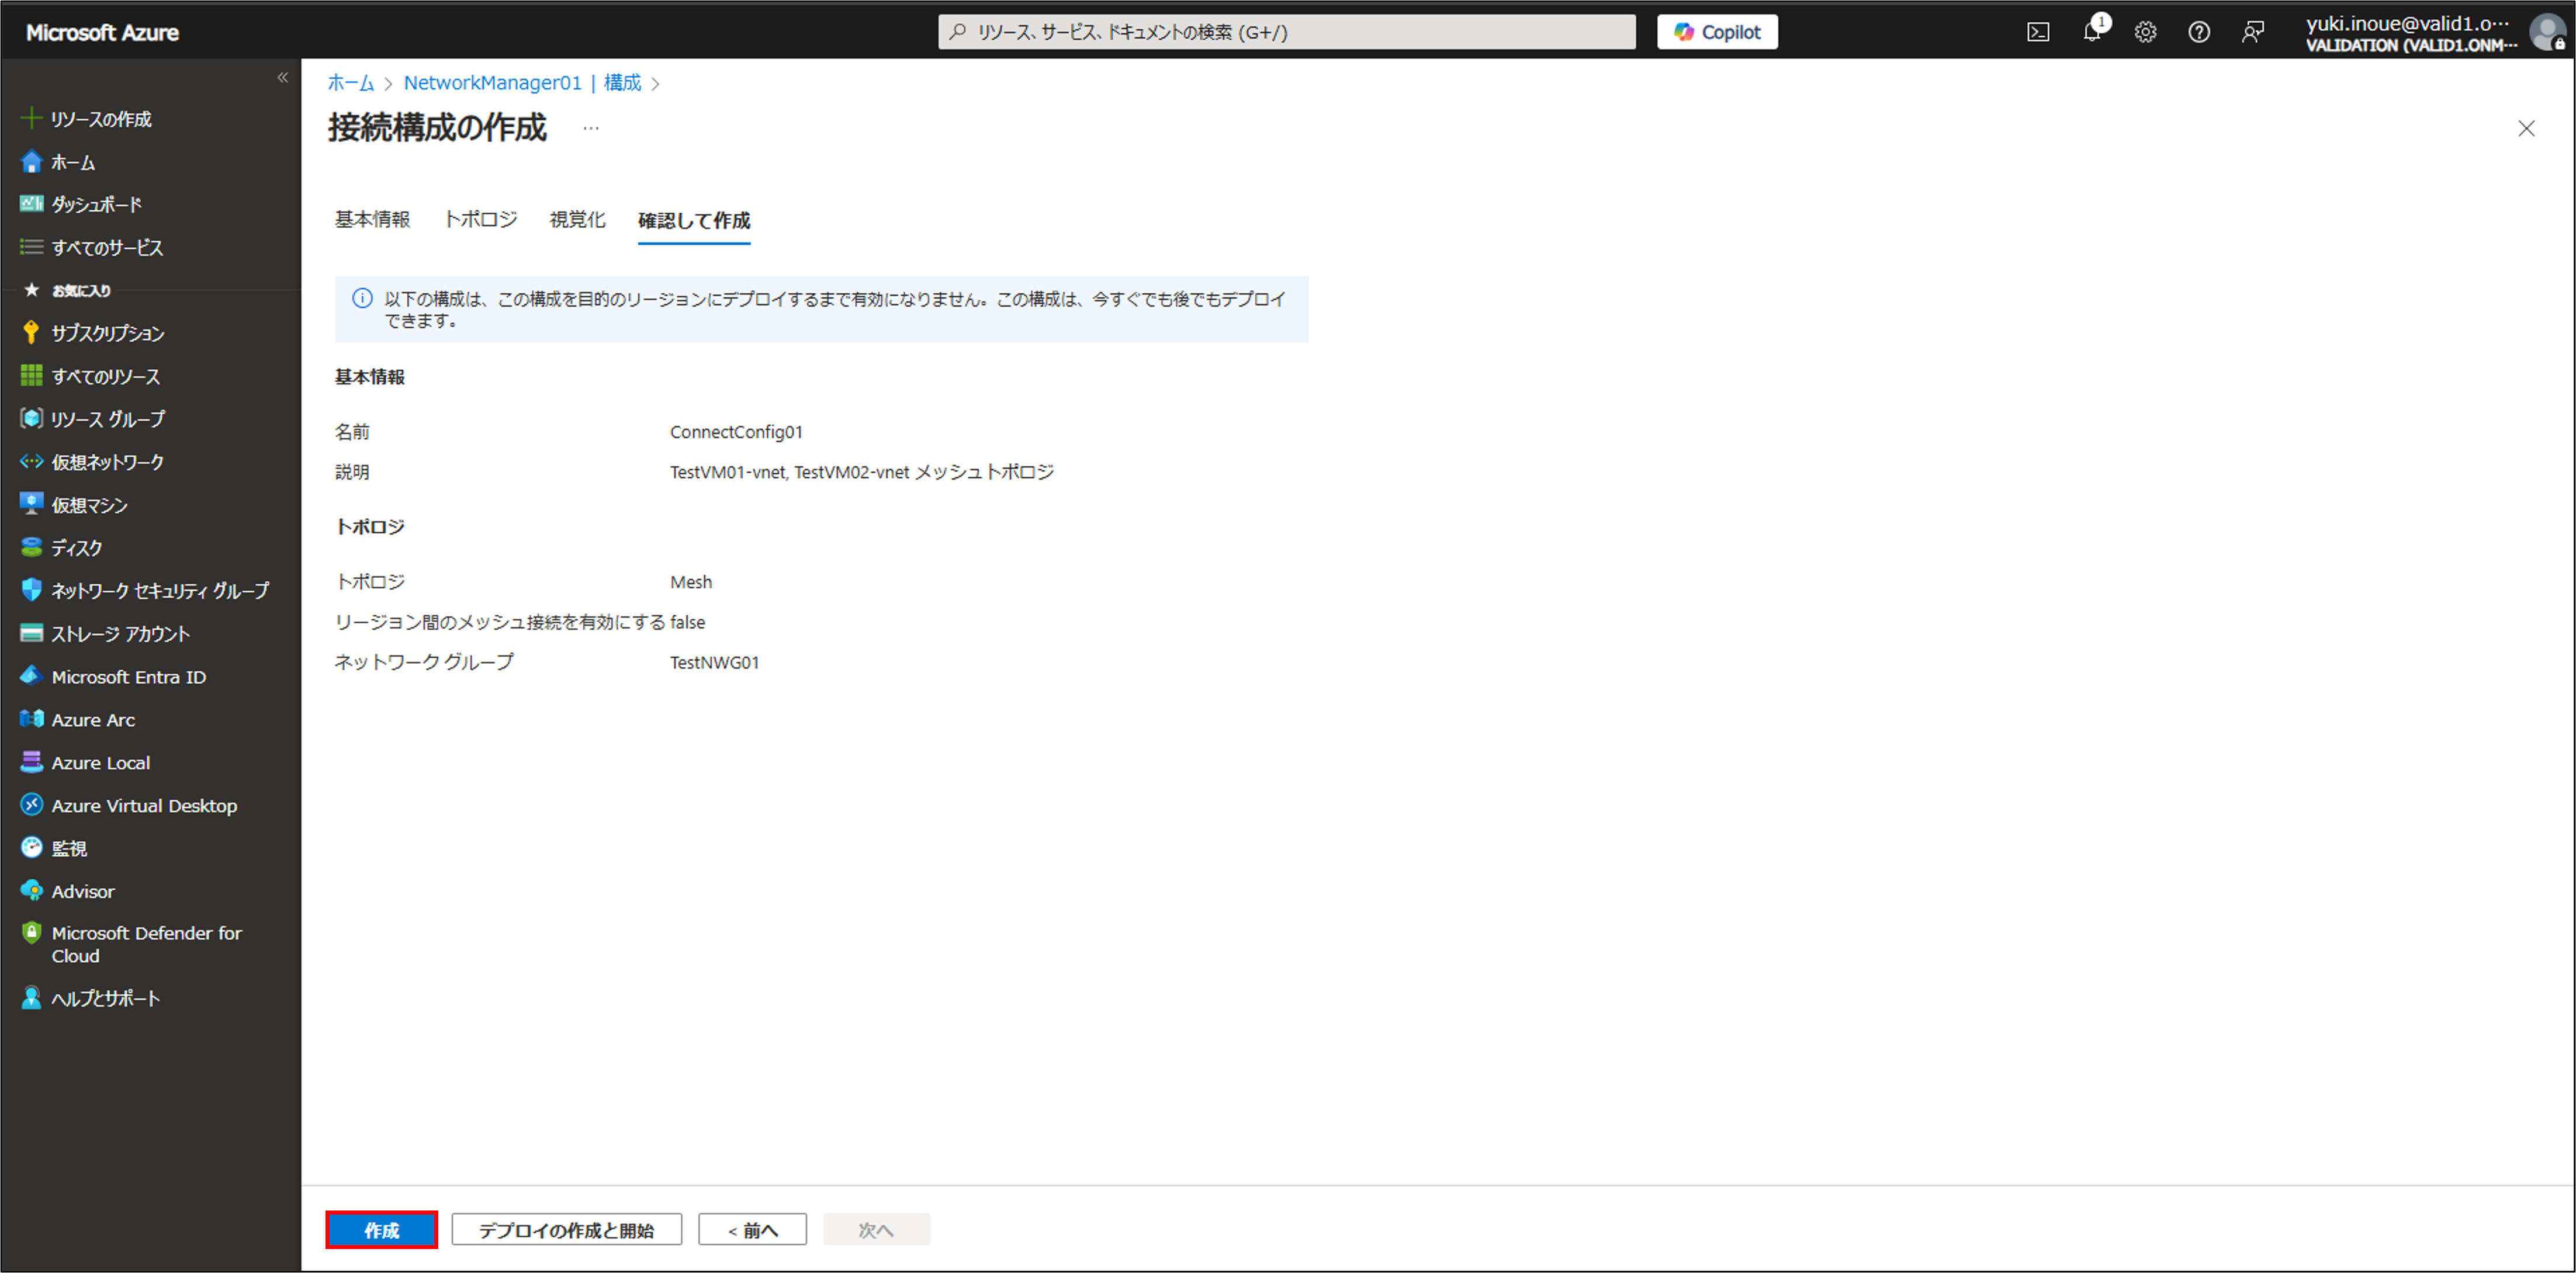Viewport: 2576px width, 1273px height.
Task: Open Advisor in sidebar
Action: pyautogui.click(x=67, y=891)
